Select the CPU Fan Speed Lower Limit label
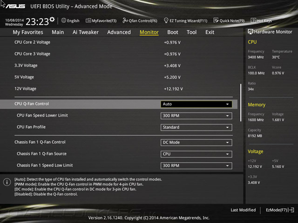Image resolution: width=298 pixels, height=223 pixels. point(42,115)
